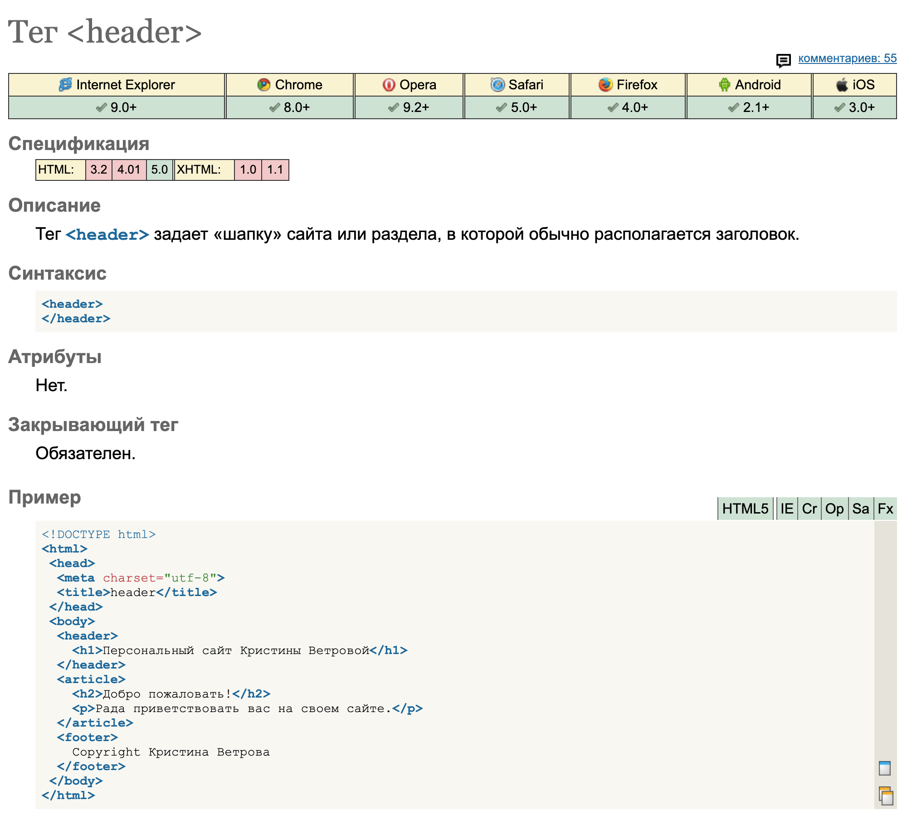Click the Firefox browser icon
The width and height of the screenshot is (907, 834).
click(605, 85)
